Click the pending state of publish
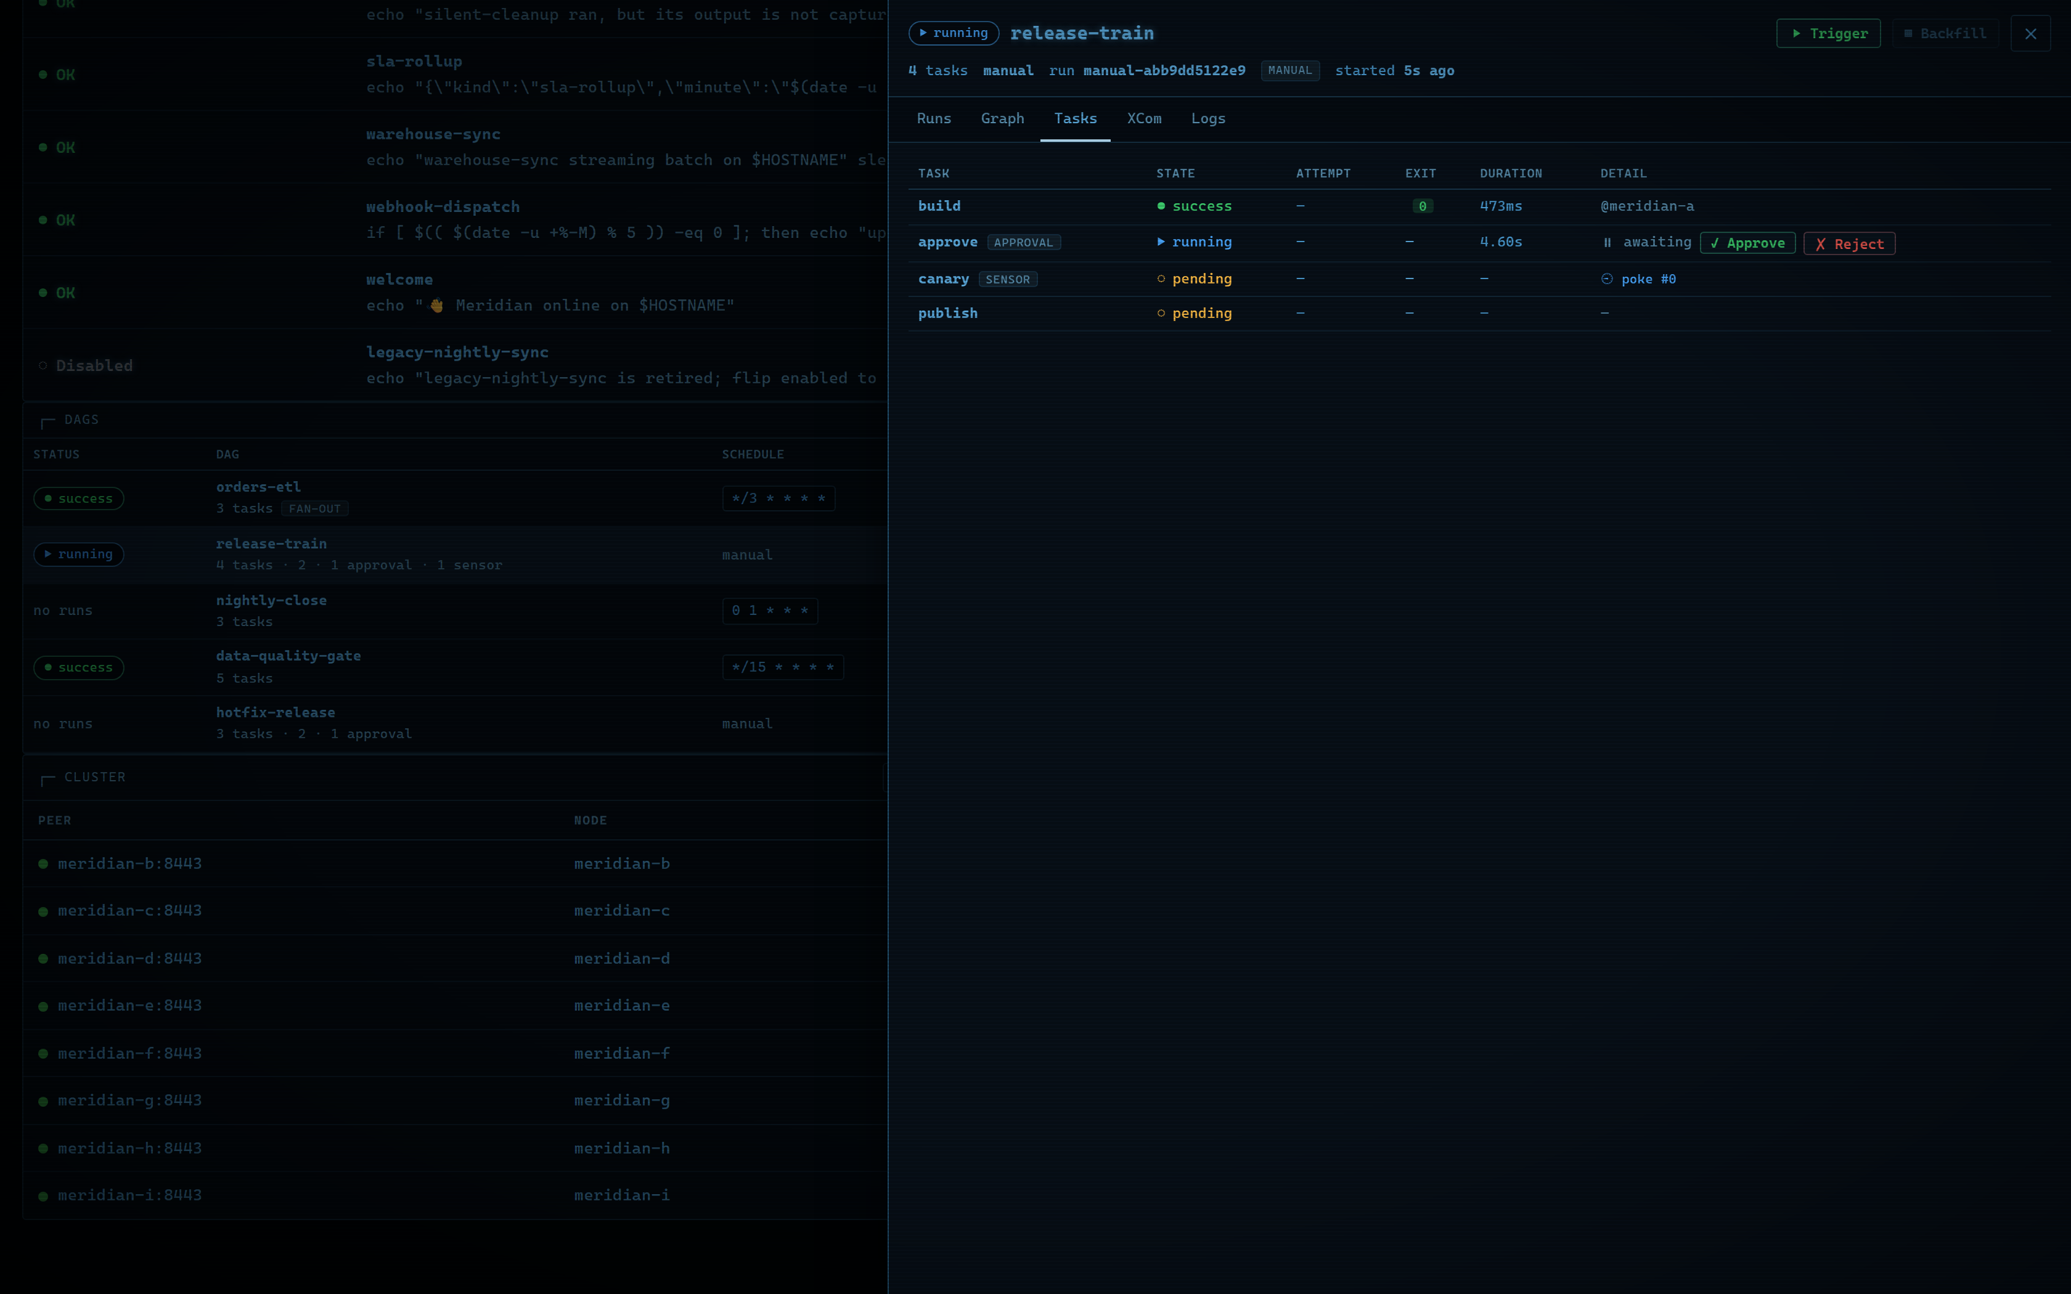This screenshot has width=2071, height=1294. click(x=1194, y=313)
